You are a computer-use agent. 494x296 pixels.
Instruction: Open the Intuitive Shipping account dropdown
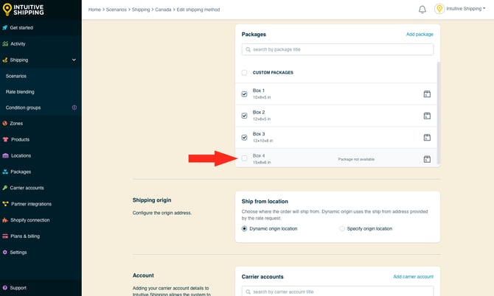466,9
